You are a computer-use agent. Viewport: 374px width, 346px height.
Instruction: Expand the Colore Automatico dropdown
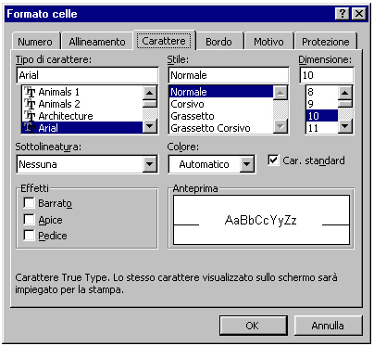(246, 164)
